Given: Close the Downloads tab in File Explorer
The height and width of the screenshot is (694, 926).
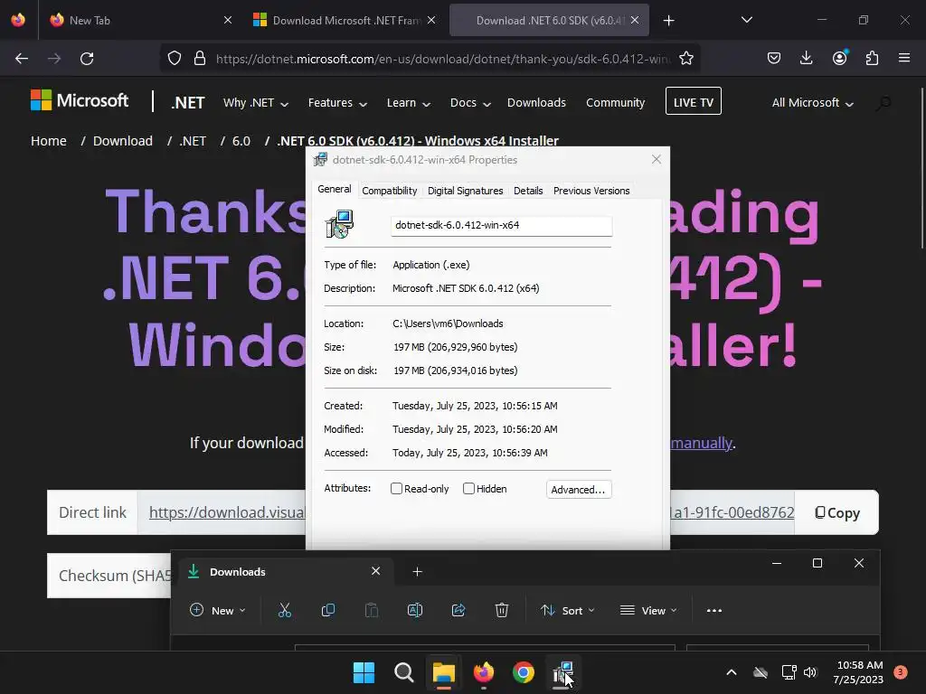Looking at the screenshot, I should click(375, 571).
